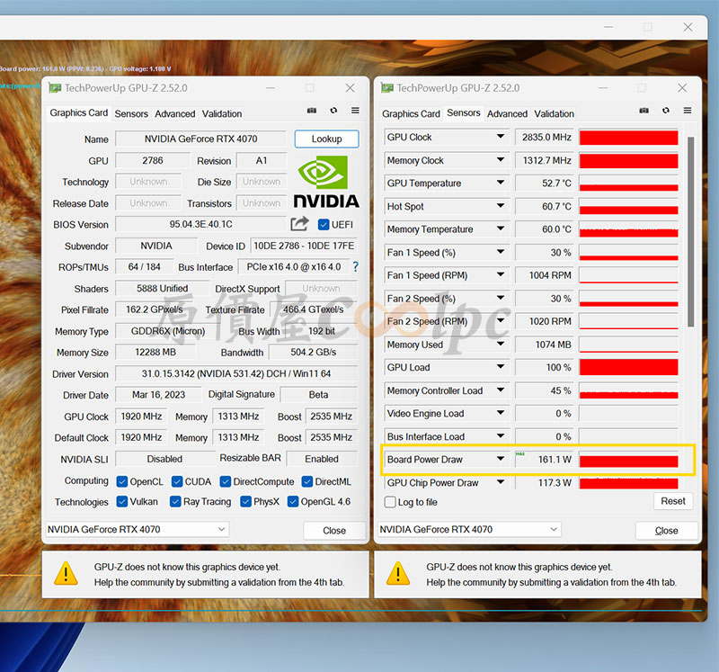Image resolution: width=719 pixels, height=672 pixels.
Task: Open Fan 1 Speed (%) dropdown arrow
Action: click(x=501, y=252)
